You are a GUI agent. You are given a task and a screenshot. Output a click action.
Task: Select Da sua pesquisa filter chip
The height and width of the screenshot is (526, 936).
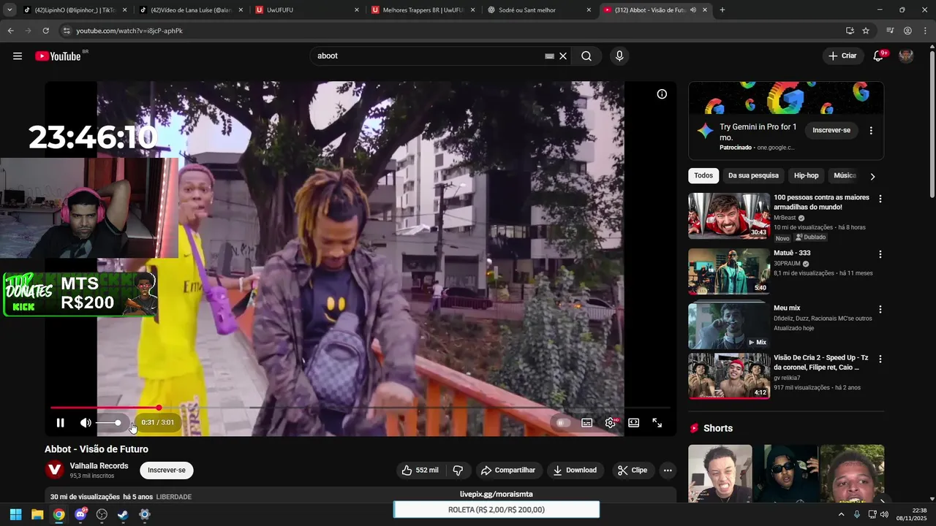[x=753, y=176]
